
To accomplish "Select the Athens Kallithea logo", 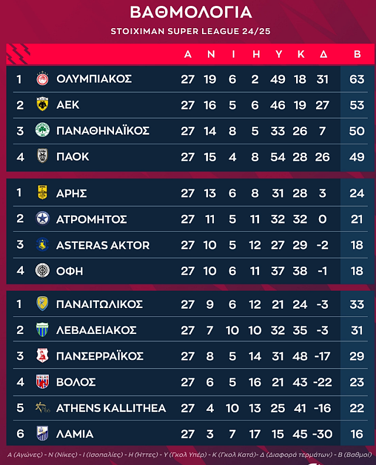I will [43, 407].
